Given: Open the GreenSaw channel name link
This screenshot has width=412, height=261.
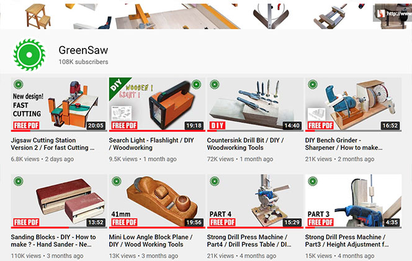Looking at the screenshot, I should [x=83, y=50].
